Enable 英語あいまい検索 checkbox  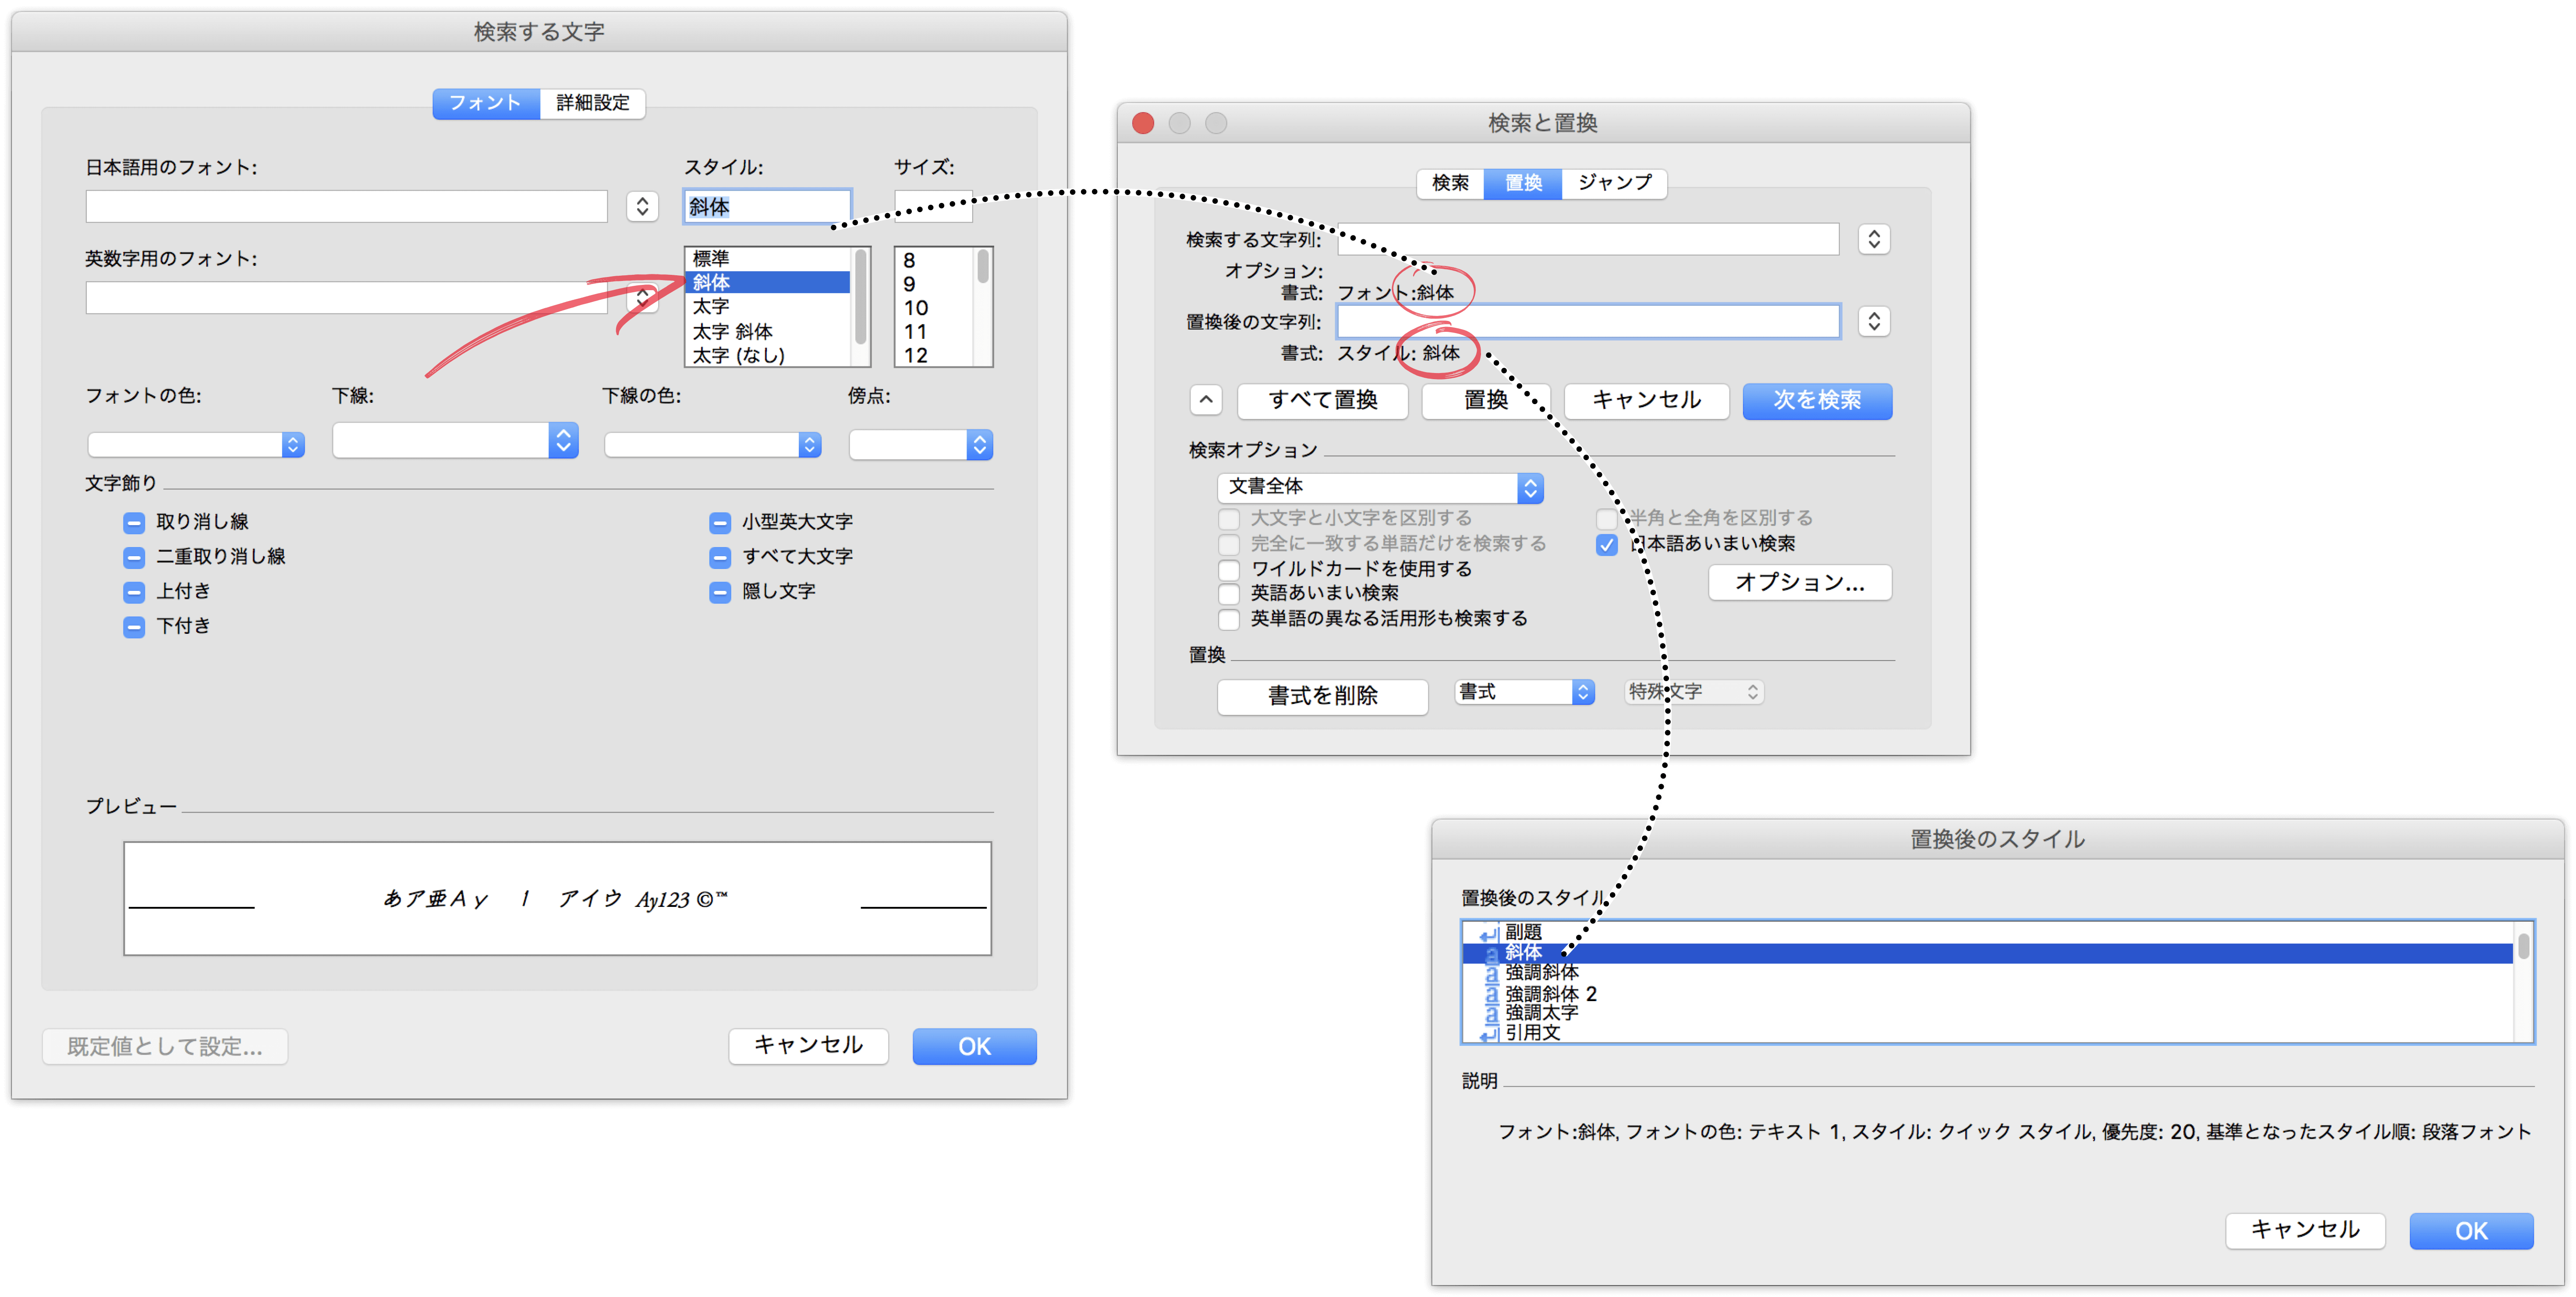(1229, 595)
